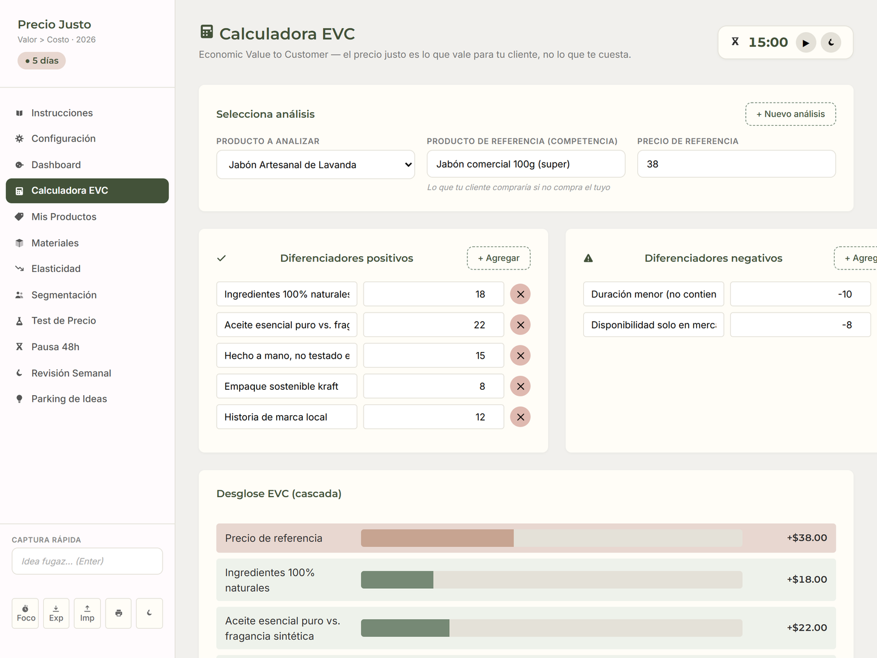Image resolution: width=877 pixels, height=658 pixels.
Task: Click the Parking de Ideas lightbulb icon
Action: [19, 399]
